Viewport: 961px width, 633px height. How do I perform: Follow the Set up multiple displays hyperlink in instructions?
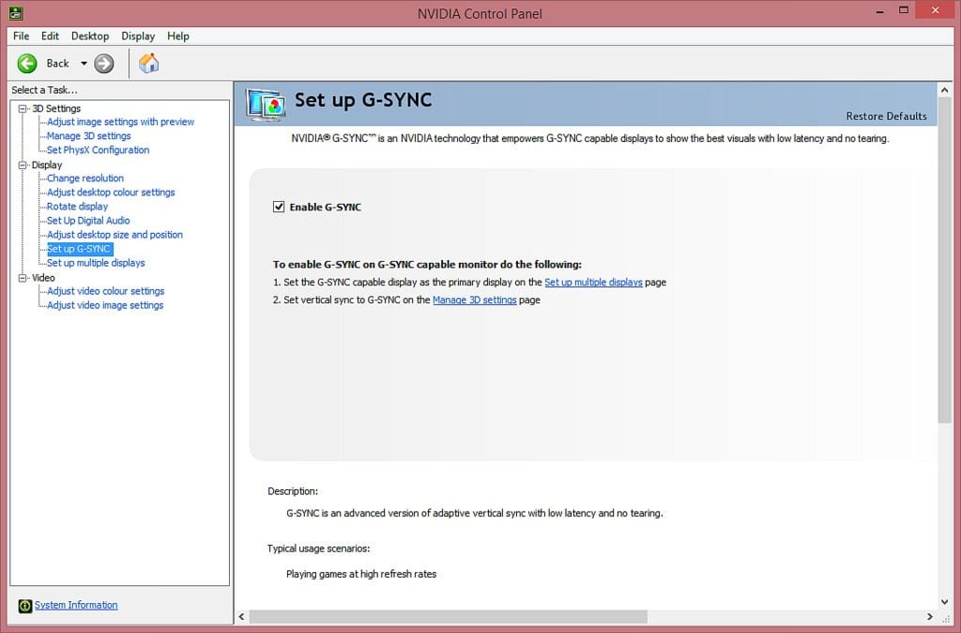coord(593,282)
